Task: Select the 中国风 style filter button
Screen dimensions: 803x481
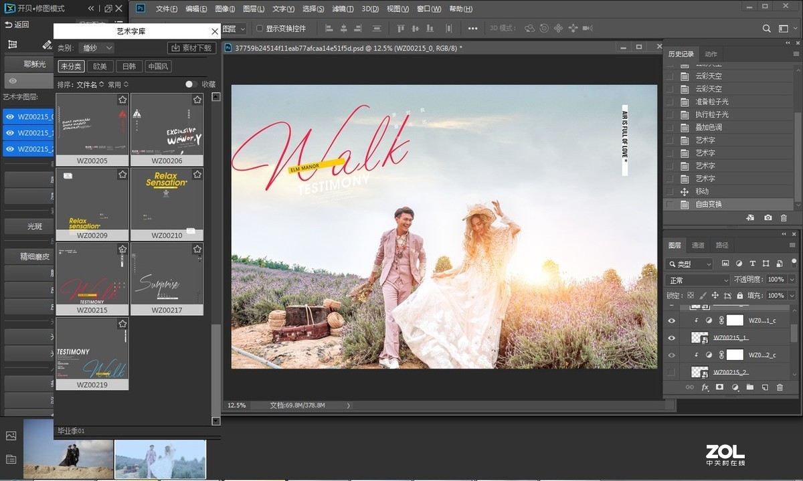Action: point(158,66)
